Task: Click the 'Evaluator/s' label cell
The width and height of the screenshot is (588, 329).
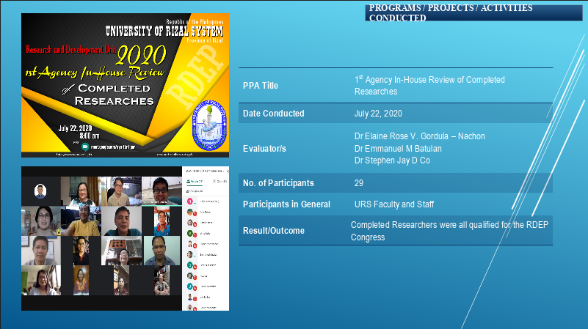Action: (x=264, y=149)
